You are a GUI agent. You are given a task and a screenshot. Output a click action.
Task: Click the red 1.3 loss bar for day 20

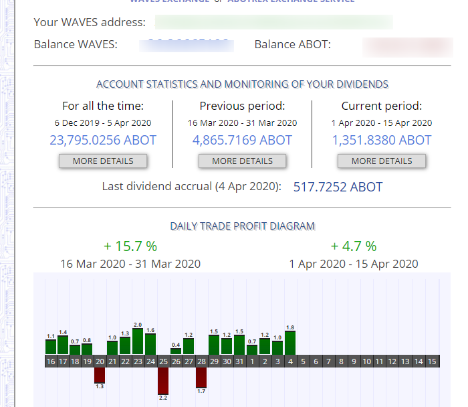click(100, 376)
